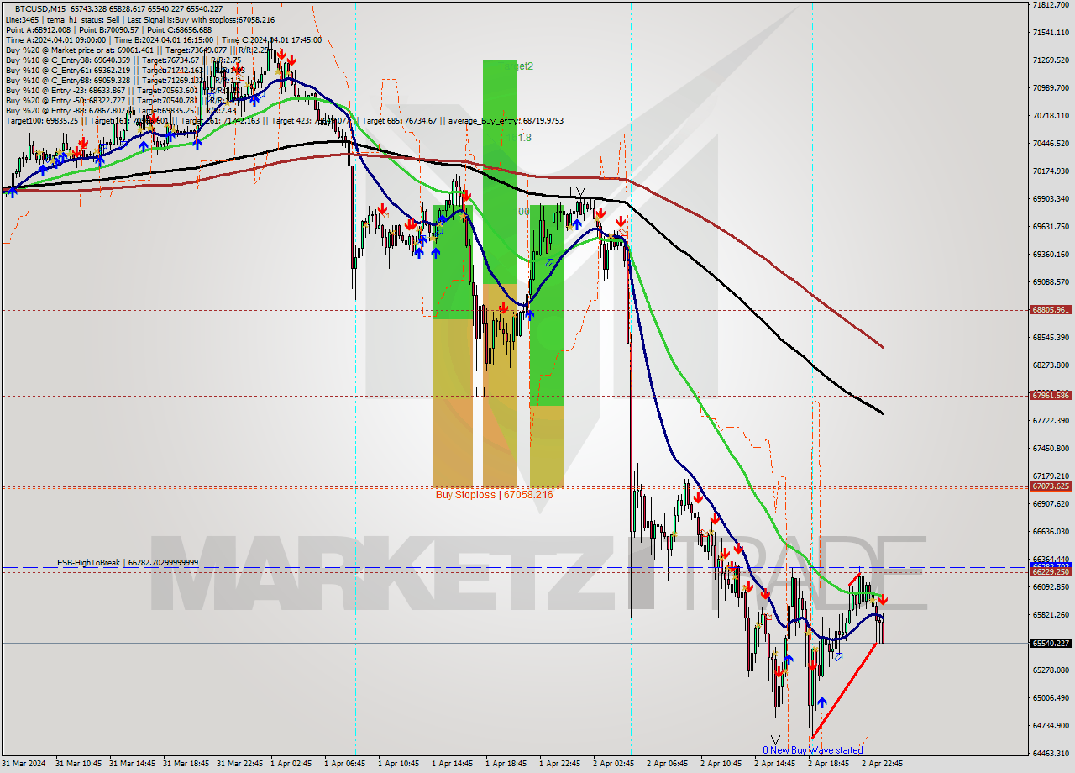Click the '31 Mar 22:45' time label
Screen dimensions: 1075x773
click(x=240, y=765)
